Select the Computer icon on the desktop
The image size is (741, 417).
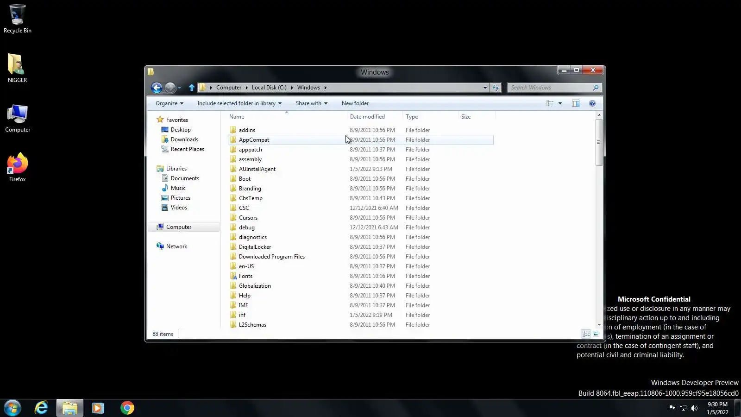18,119
